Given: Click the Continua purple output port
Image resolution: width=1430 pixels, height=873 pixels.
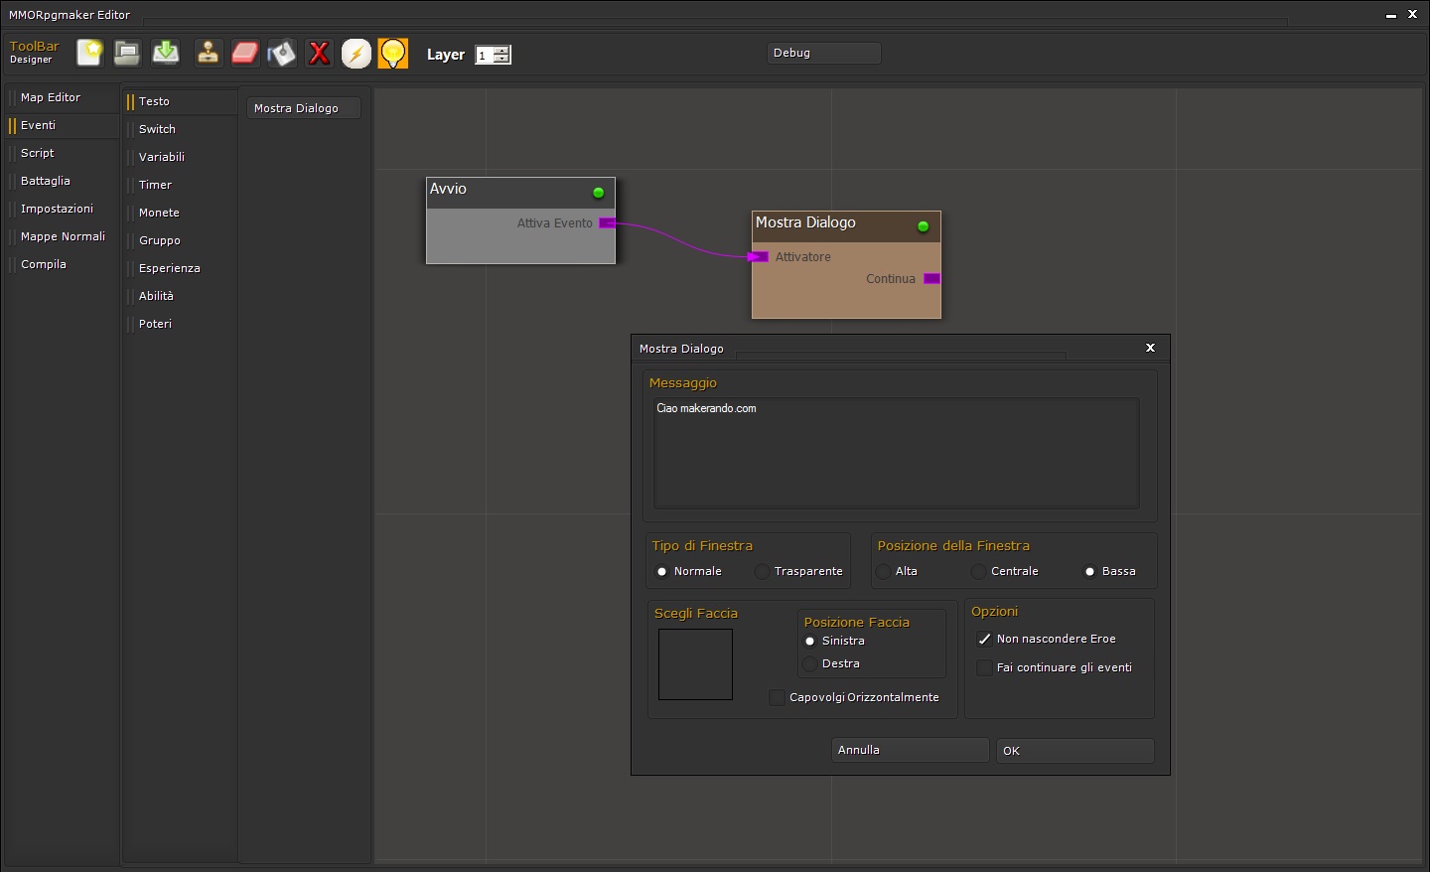Looking at the screenshot, I should pyautogui.click(x=931, y=279).
